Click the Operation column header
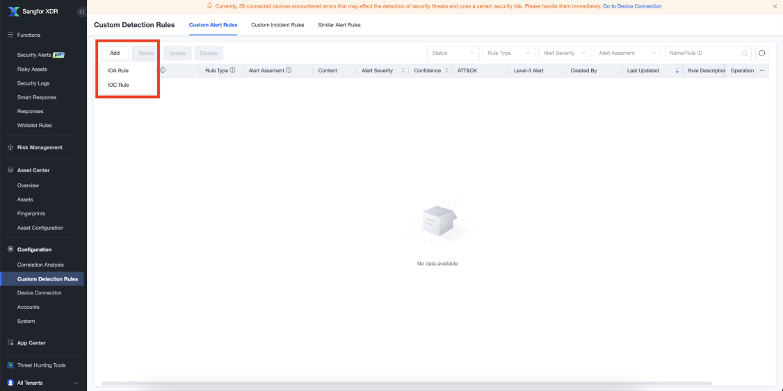The image size is (783, 391). tap(742, 71)
